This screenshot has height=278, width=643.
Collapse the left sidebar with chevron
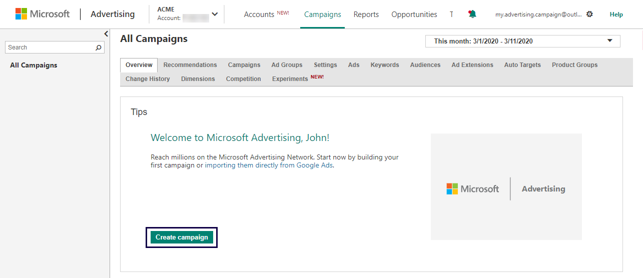pyautogui.click(x=106, y=33)
